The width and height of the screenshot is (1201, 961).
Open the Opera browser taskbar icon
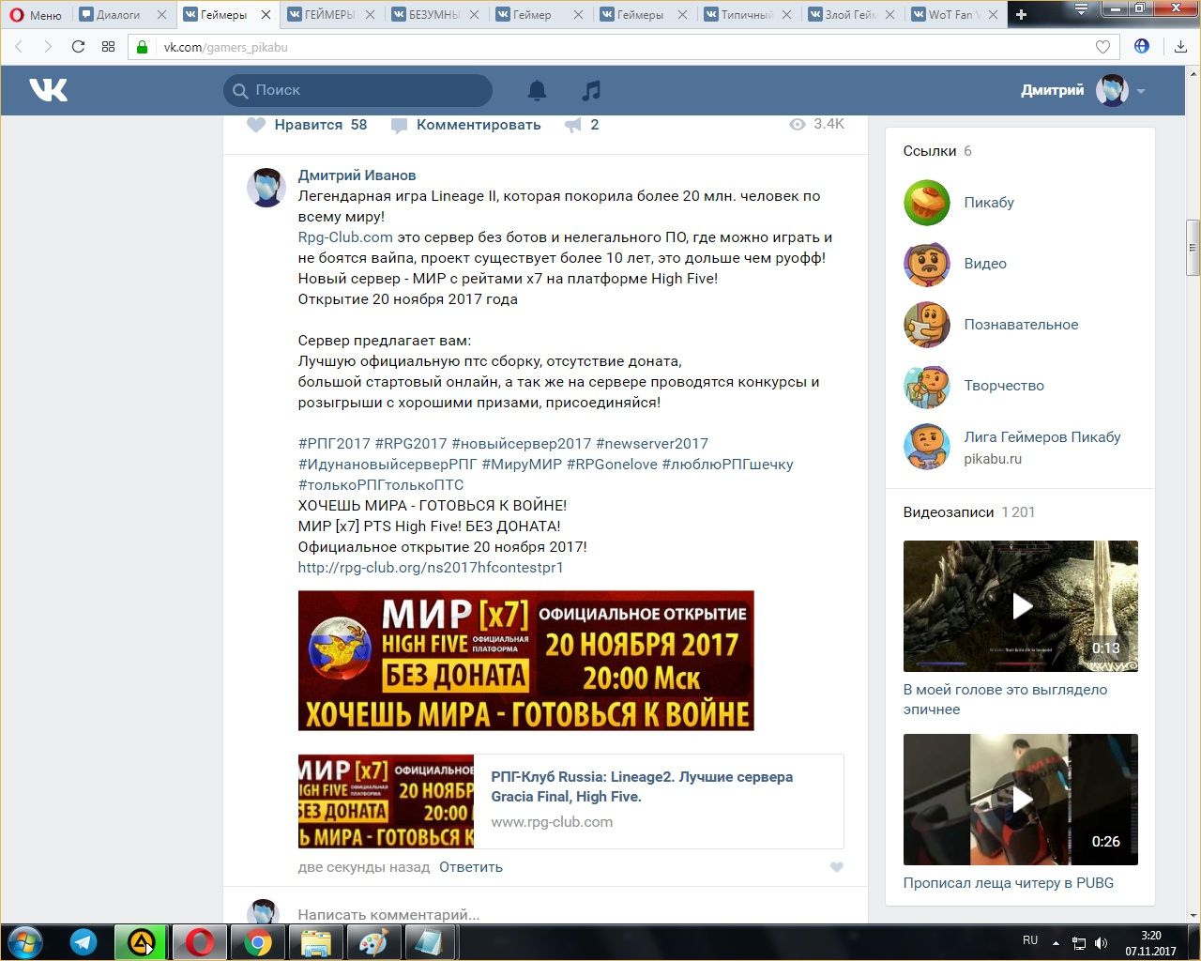(x=200, y=942)
